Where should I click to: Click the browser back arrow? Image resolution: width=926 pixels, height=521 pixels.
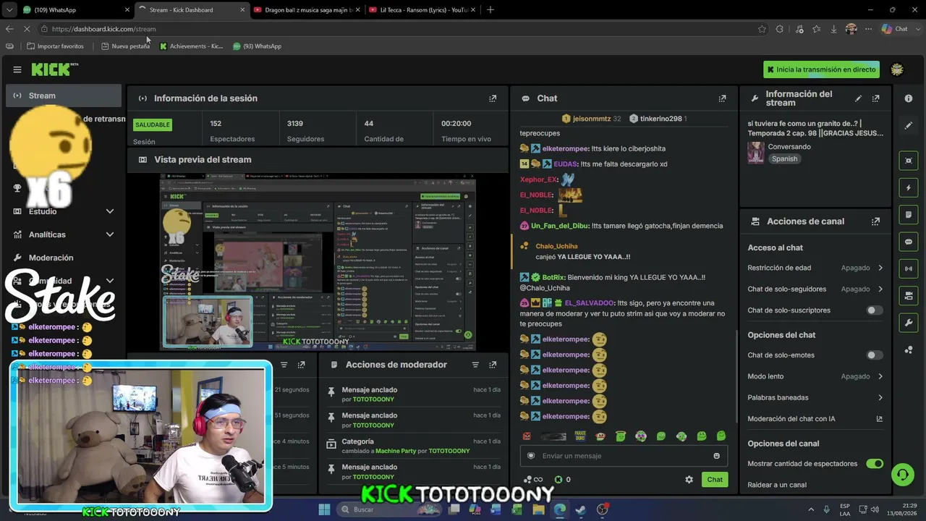pos(9,29)
